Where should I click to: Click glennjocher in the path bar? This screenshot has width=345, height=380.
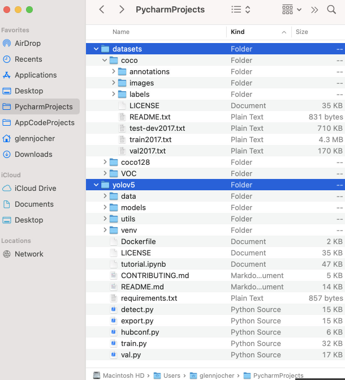coord(212,375)
